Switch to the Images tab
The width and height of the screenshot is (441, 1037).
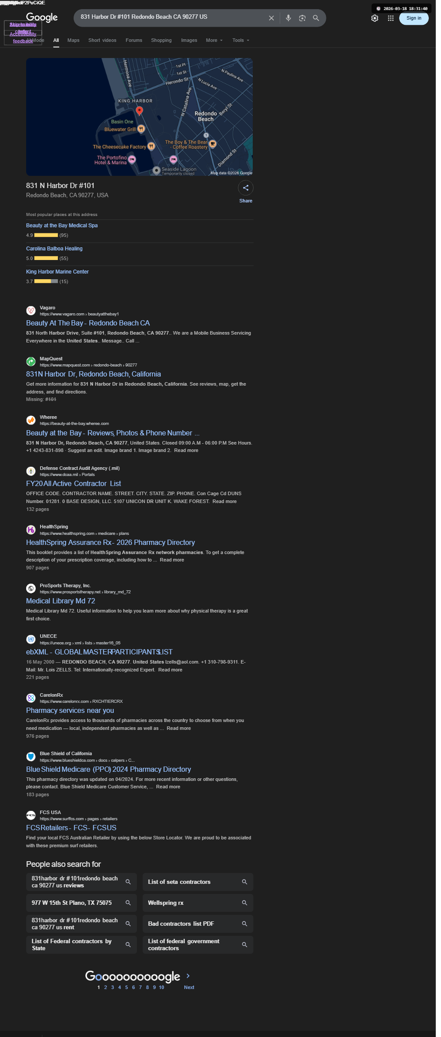pos(189,40)
